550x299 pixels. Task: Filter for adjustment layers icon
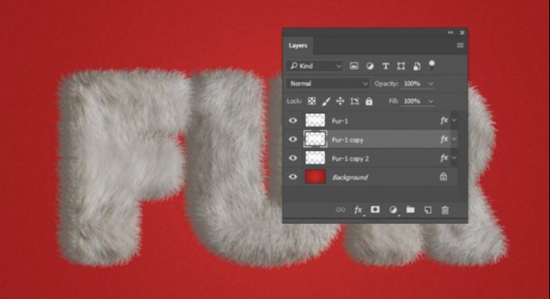370,66
